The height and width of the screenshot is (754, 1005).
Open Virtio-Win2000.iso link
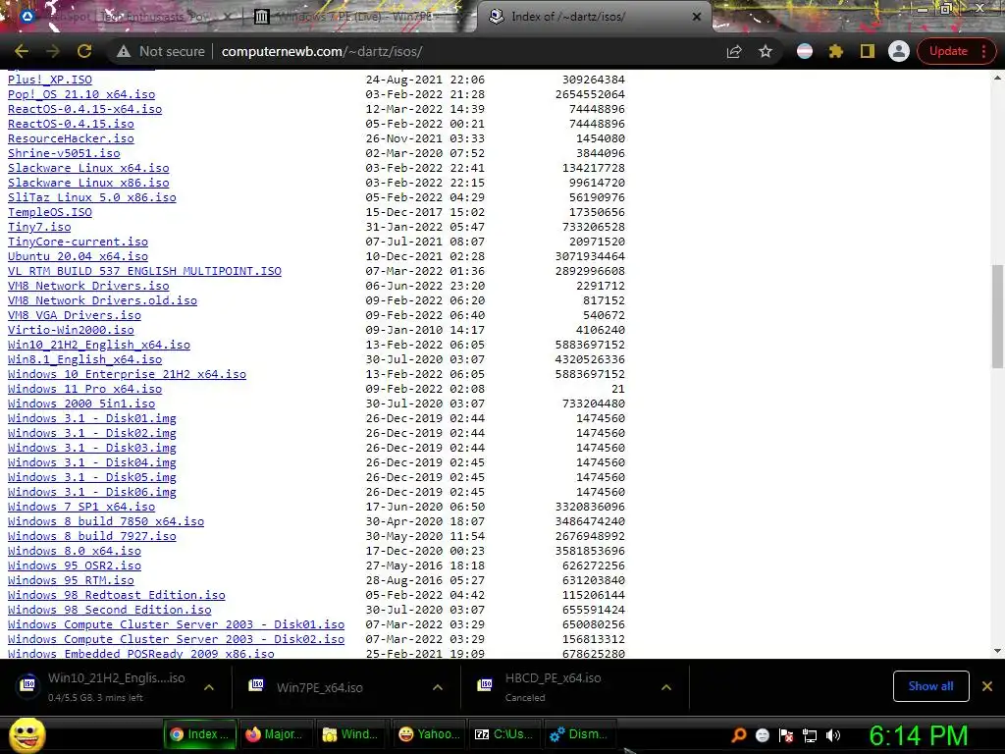(71, 330)
